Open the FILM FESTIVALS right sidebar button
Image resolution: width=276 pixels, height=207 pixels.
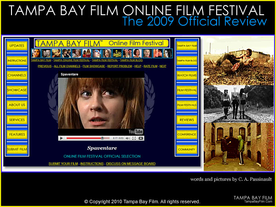pos(187,105)
